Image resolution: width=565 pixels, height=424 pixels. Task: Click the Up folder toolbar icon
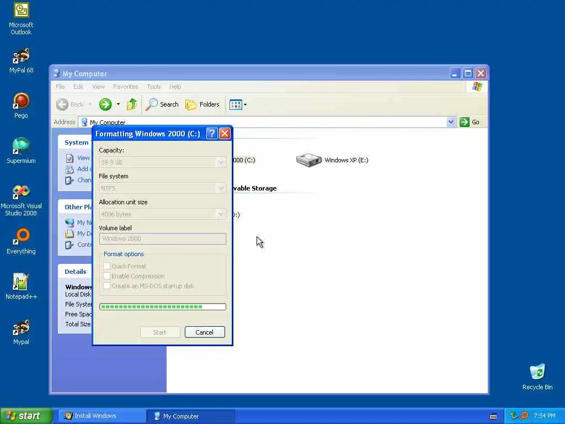131,104
